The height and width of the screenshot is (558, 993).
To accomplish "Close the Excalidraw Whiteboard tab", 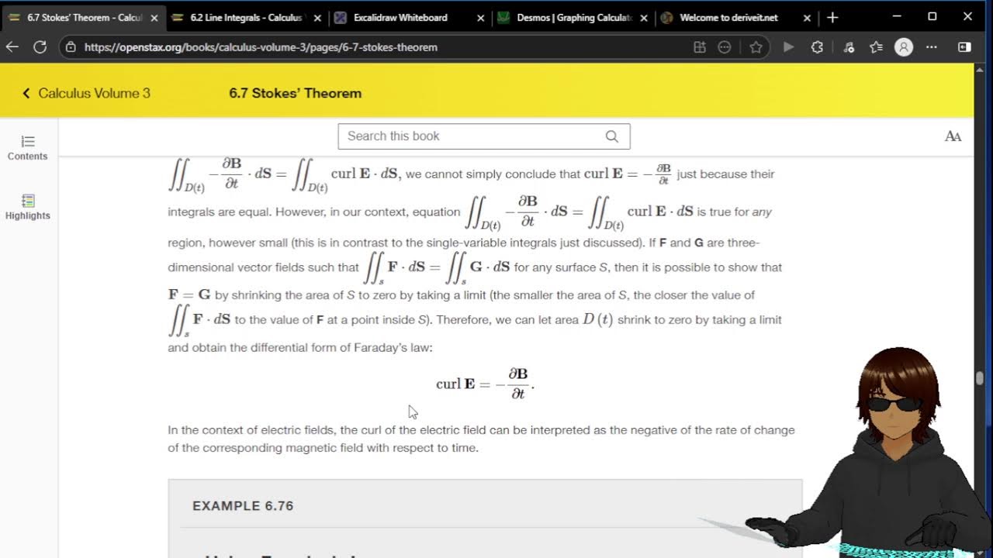I will tap(480, 18).
